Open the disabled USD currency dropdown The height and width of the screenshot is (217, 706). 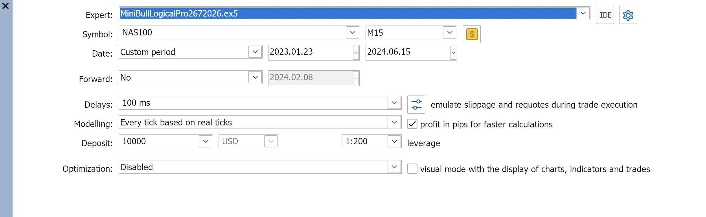coord(271,142)
